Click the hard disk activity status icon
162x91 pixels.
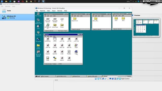point(96,79)
